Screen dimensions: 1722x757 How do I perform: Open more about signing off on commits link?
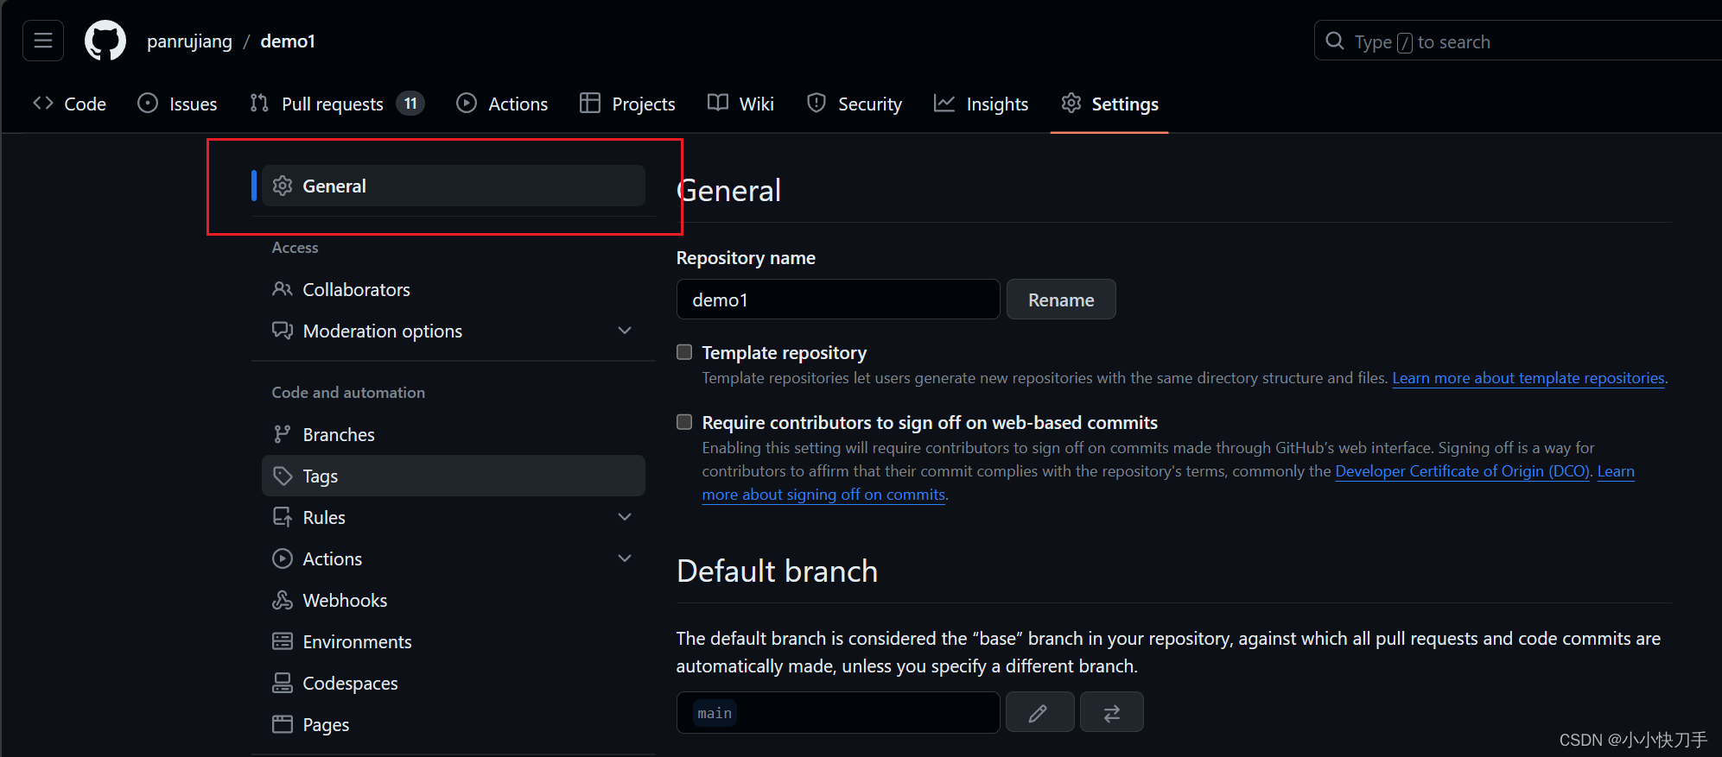tap(823, 495)
